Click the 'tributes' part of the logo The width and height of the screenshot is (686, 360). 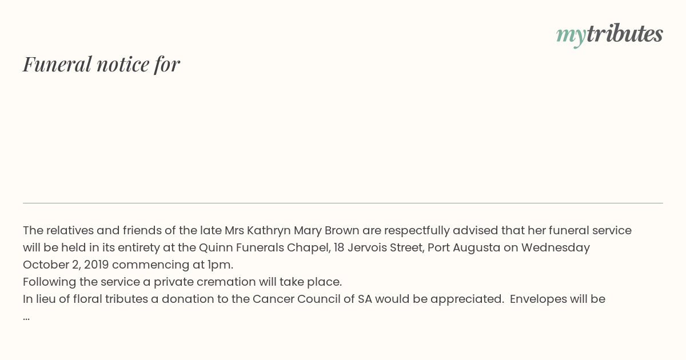[x=625, y=34]
